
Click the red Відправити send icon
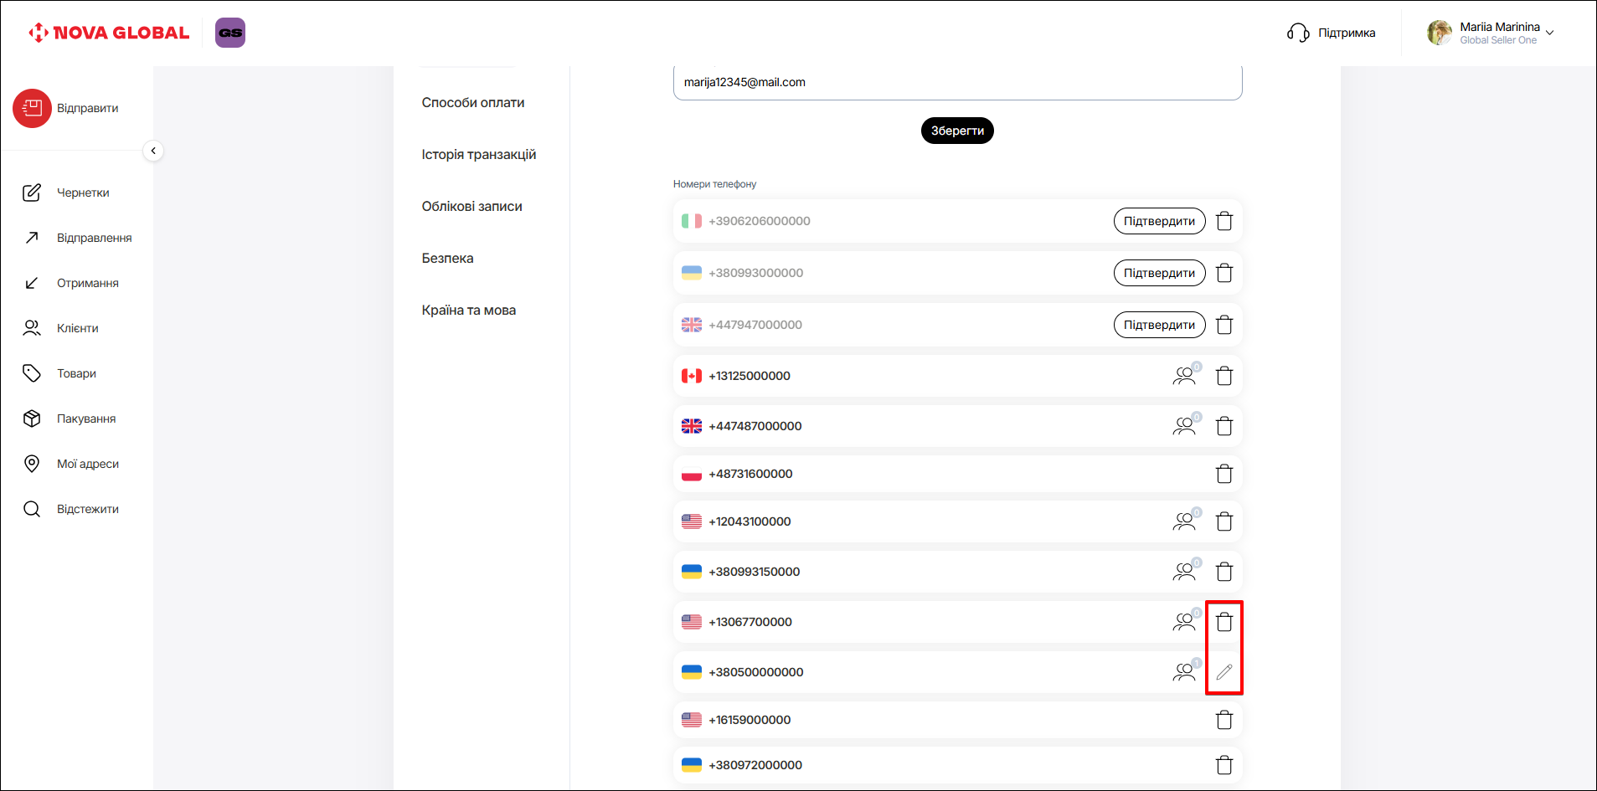pyautogui.click(x=33, y=108)
